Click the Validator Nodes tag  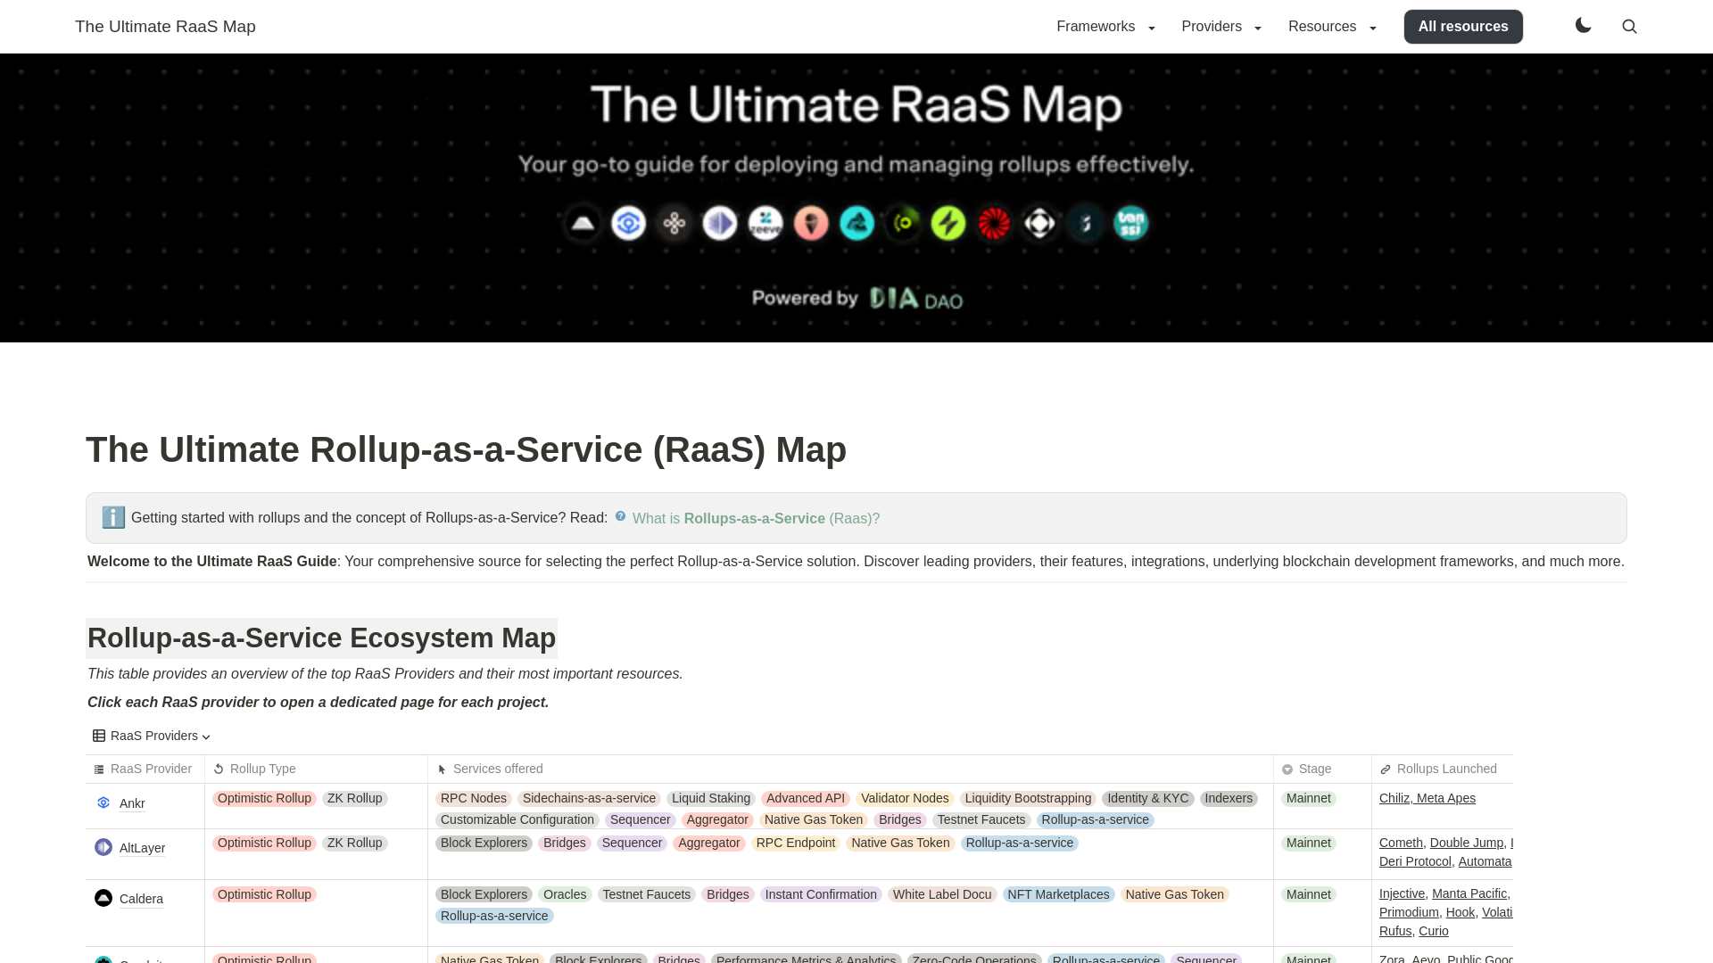point(905,798)
